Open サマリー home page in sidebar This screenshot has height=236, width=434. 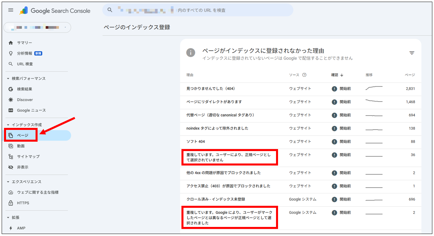coord(24,43)
